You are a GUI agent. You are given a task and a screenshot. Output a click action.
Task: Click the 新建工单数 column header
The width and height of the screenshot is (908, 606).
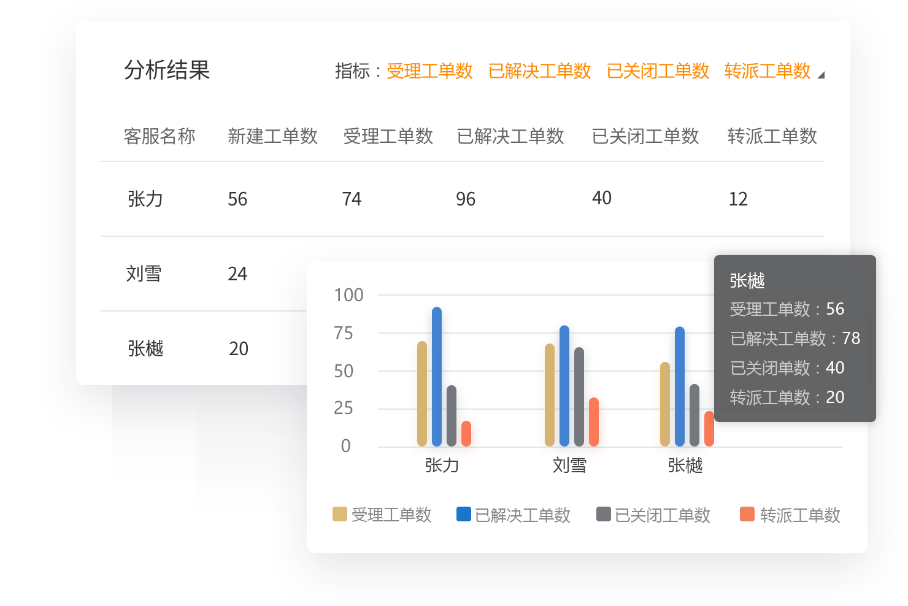tap(272, 136)
